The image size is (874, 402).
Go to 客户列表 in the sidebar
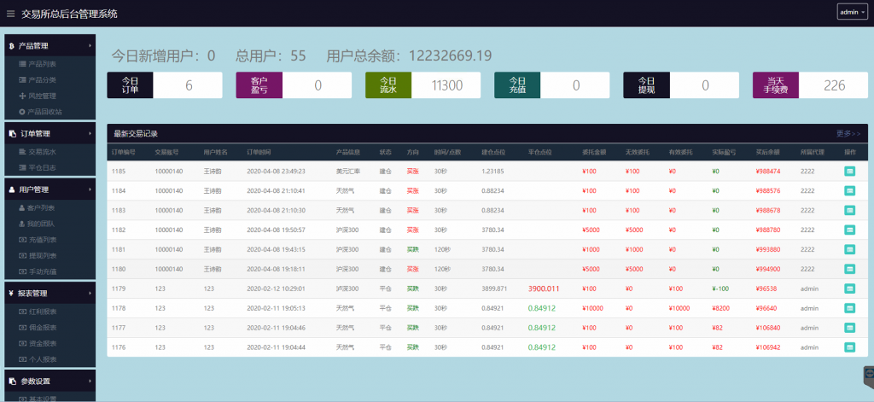(42, 208)
